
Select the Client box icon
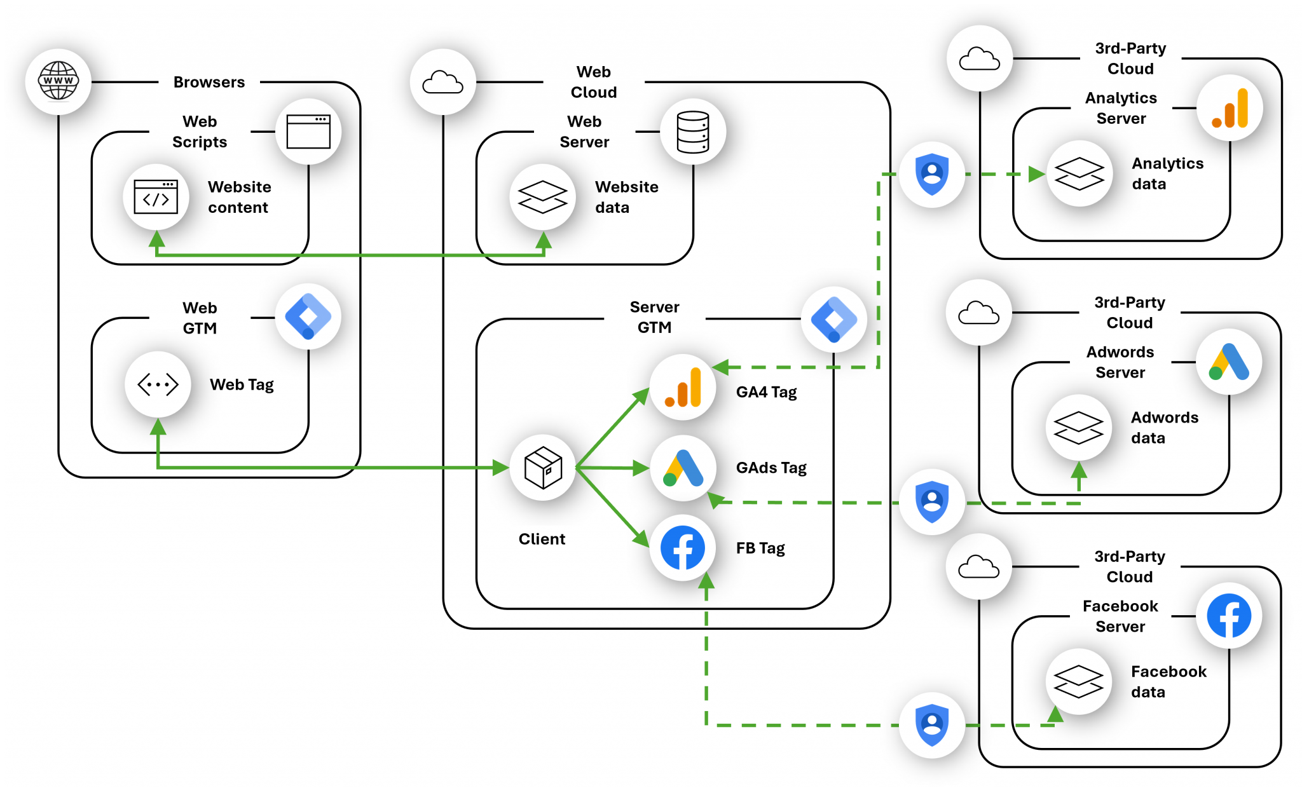pyautogui.click(x=543, y=468)
